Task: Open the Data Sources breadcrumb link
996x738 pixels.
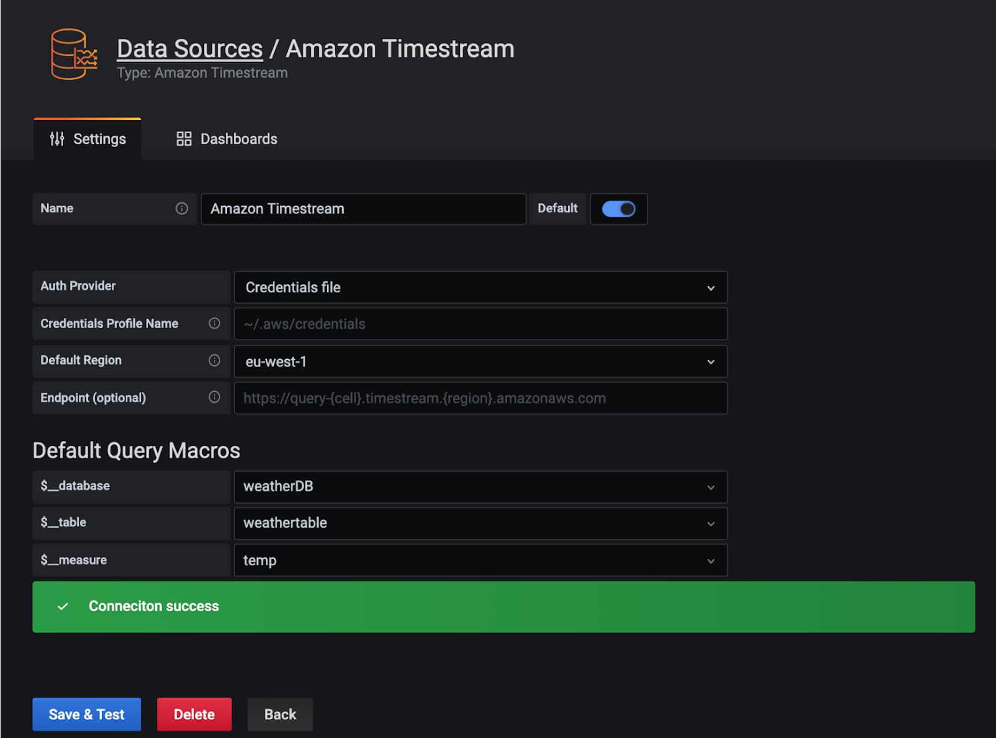Action: 190,49
